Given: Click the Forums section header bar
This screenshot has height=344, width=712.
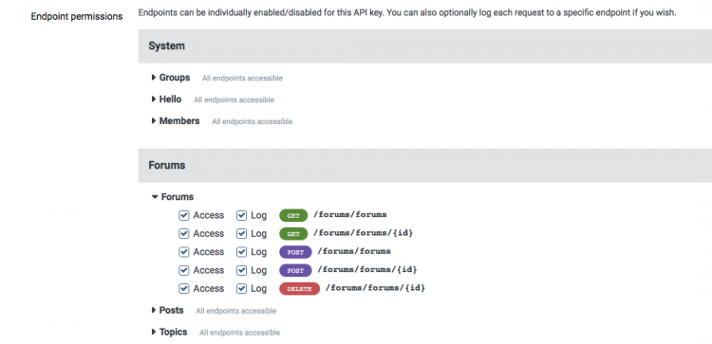Looking at the screenshot, I should point(425,166).
